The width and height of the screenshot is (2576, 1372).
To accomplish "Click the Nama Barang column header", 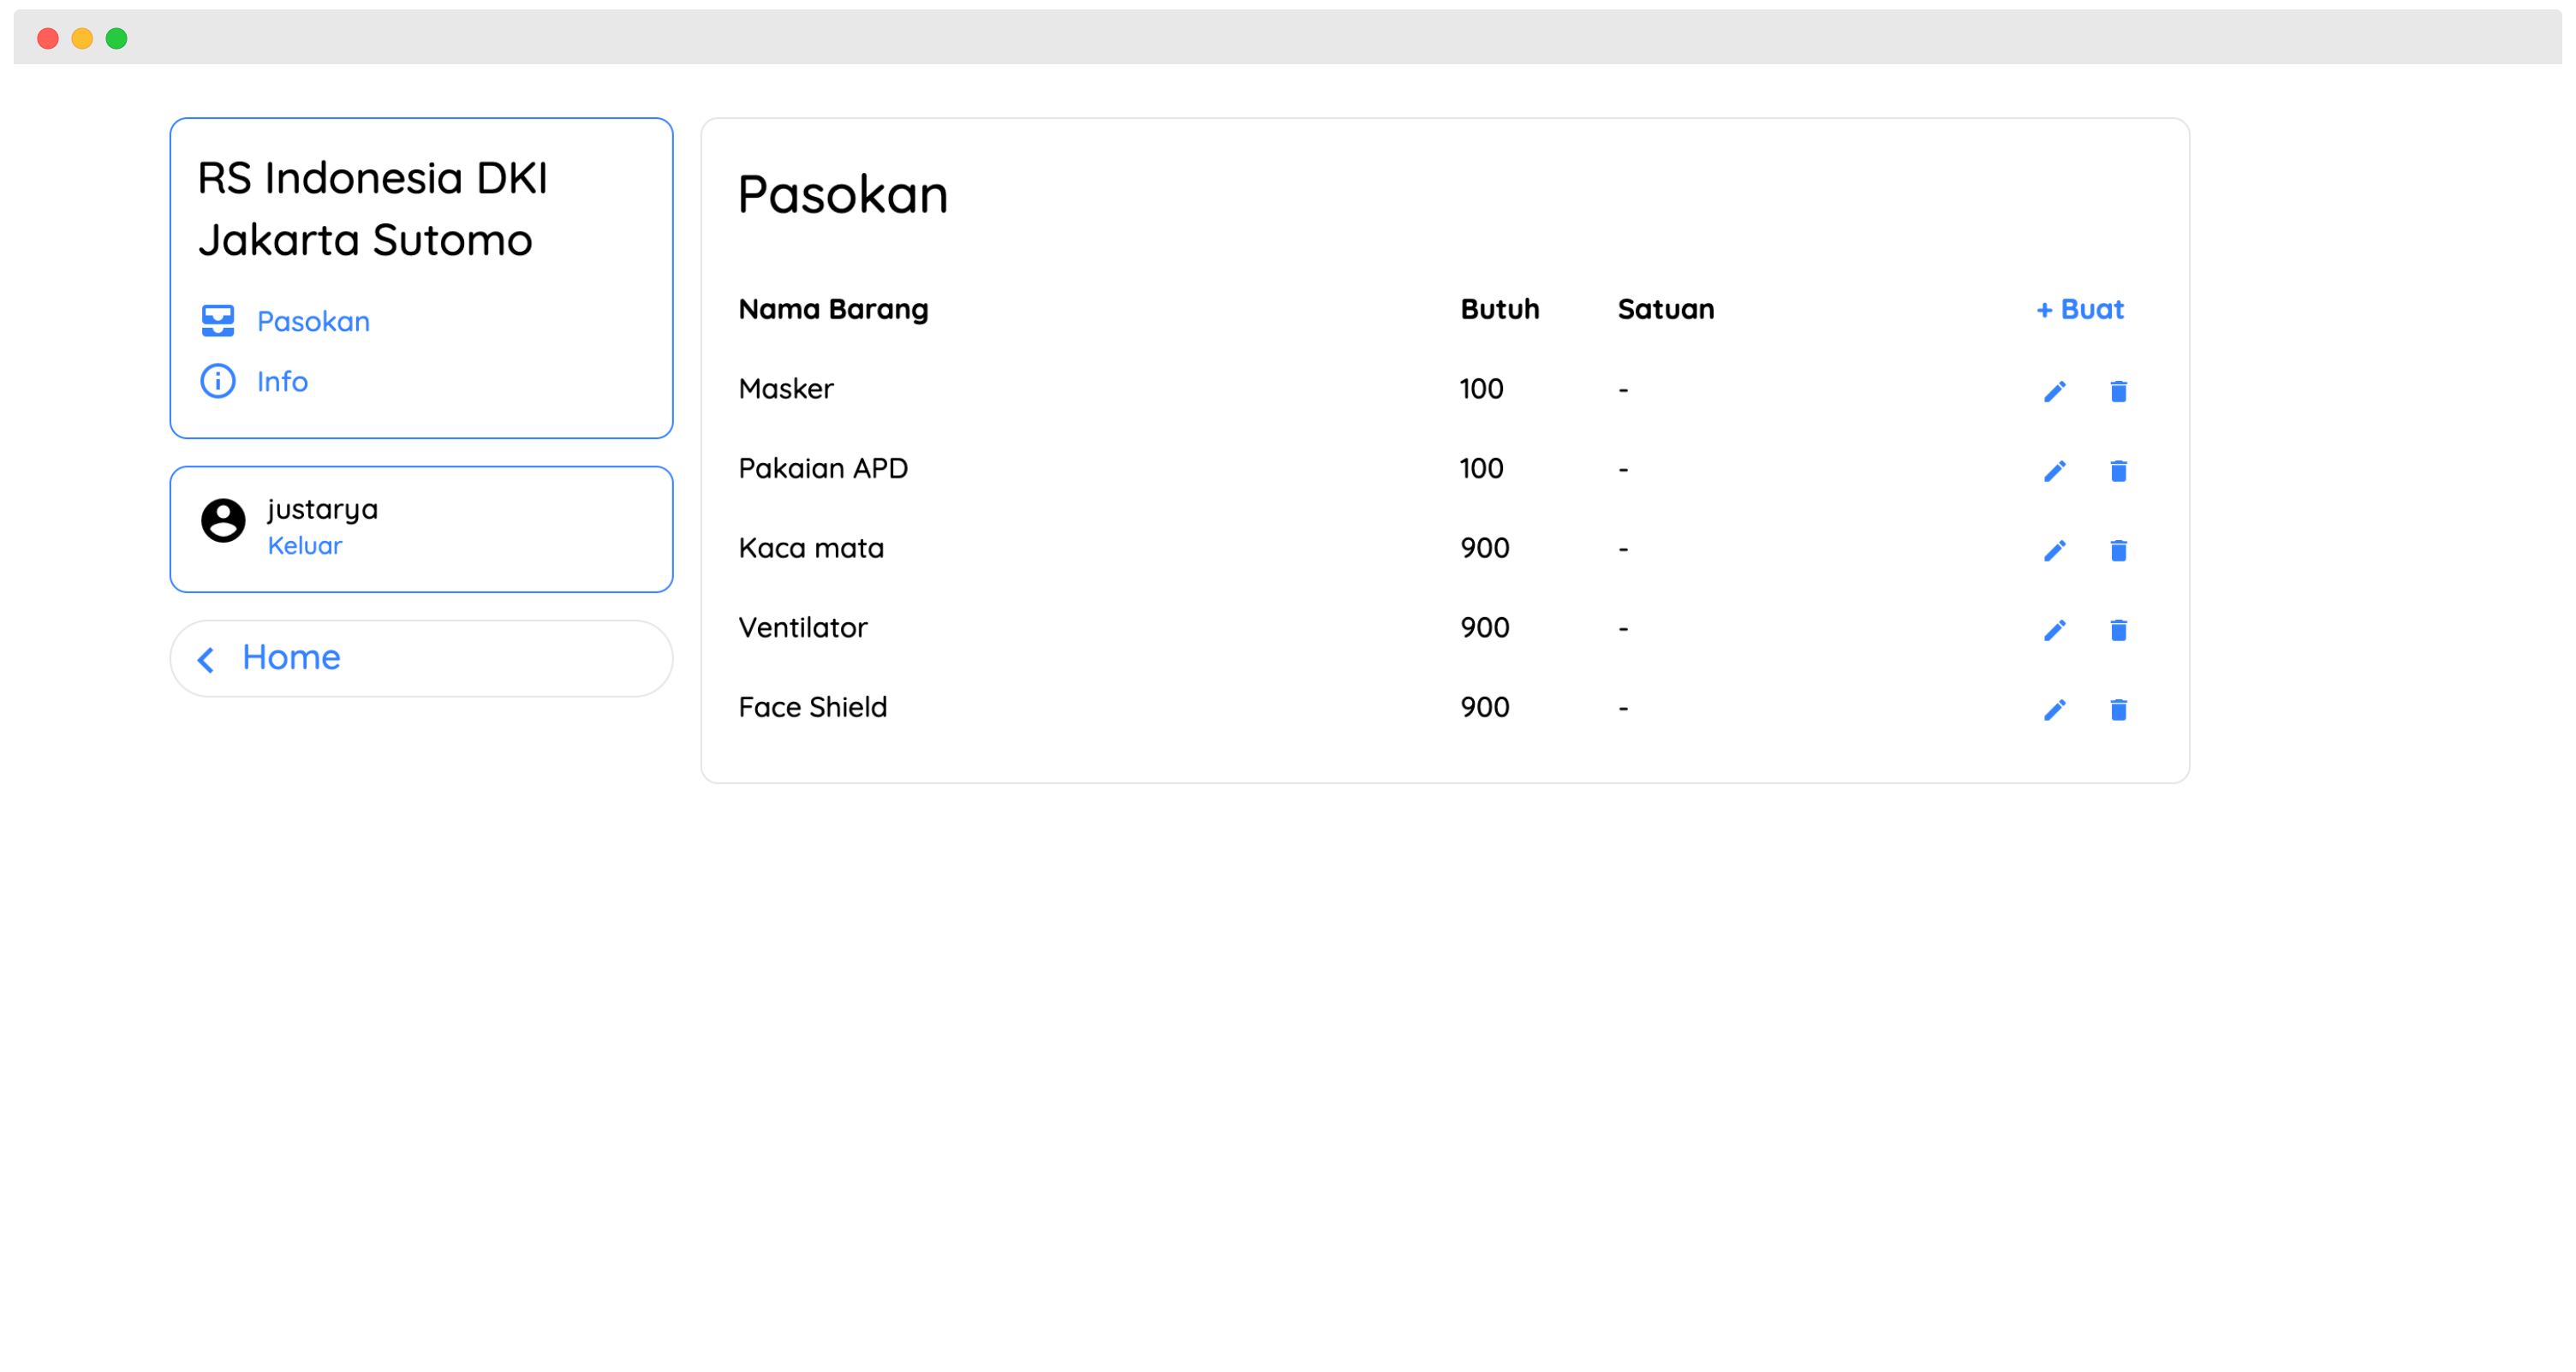I will coord(833,310).
